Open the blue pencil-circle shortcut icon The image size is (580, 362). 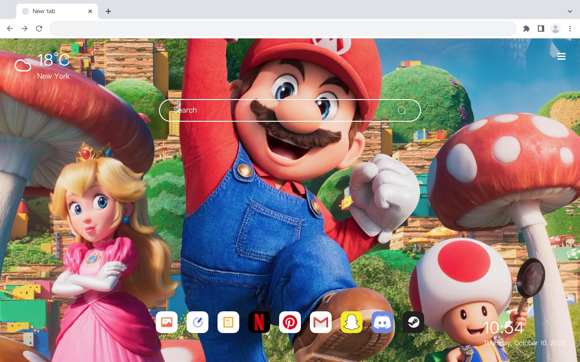point(198,322)
